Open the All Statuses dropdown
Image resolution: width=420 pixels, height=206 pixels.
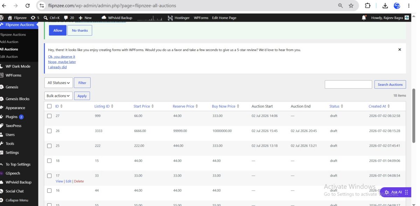(x=58, y=83)
